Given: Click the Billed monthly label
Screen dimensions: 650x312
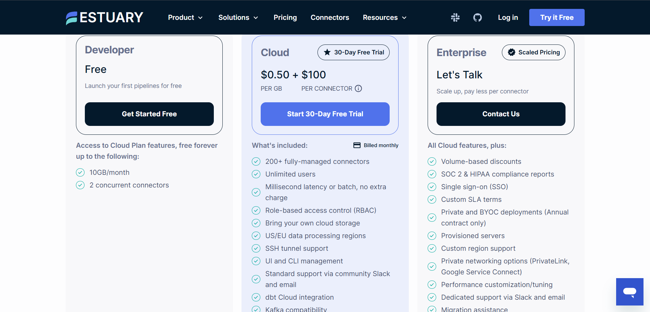Looking at the screenshot, I should point(381,145).
